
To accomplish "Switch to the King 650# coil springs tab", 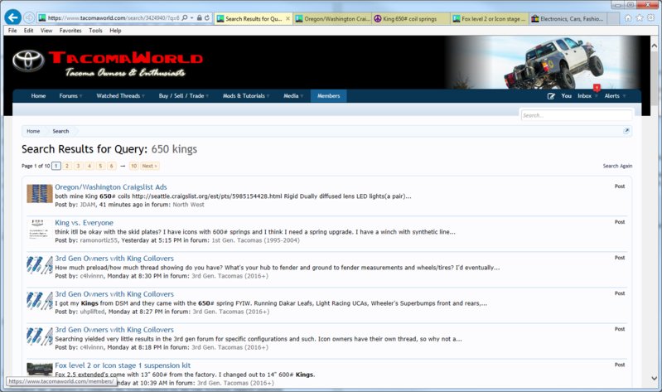I will point(411,18).
